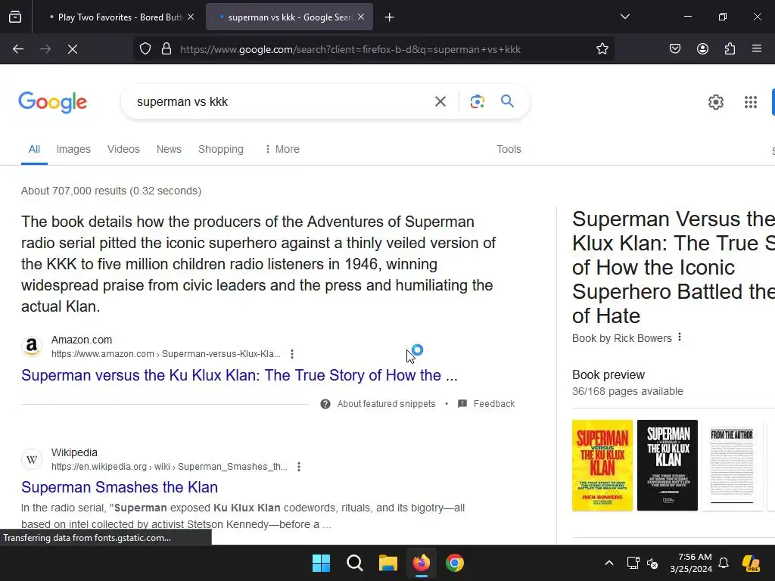
Task: Click Firefox icon in the taskbar
Action: pyautogui.click(x=421, y=563)
